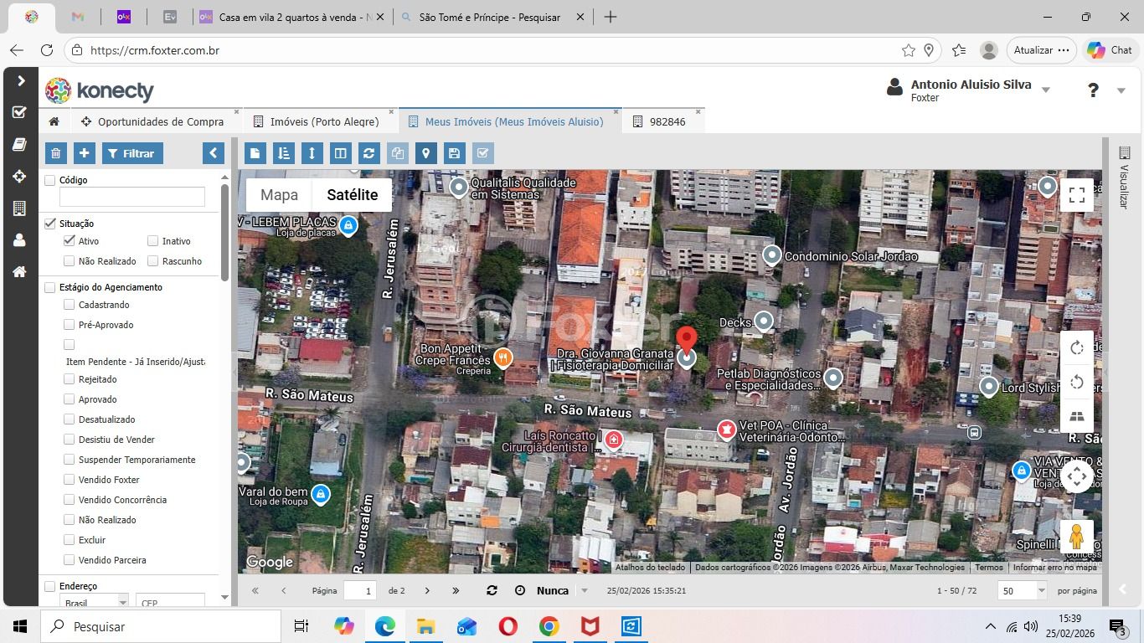The image size is (1144, 643).
Task: Open the user account dropdown arrow
Action: 1046,90
